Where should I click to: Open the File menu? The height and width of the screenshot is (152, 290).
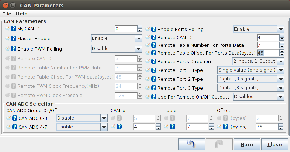7,14
